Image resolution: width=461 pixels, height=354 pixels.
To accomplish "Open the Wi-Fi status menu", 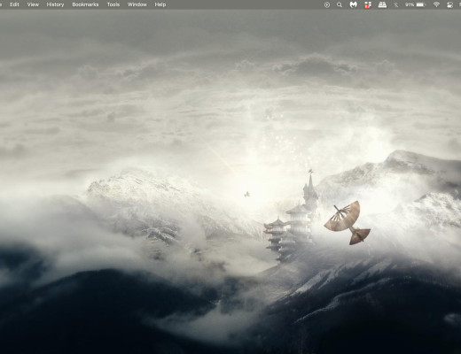I will 436,4.
